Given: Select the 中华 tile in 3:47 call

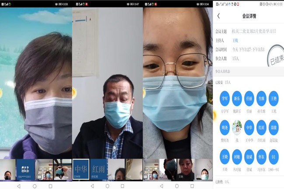Looking at the screenshot, I should pyautogui.click(x=81, y=169).
